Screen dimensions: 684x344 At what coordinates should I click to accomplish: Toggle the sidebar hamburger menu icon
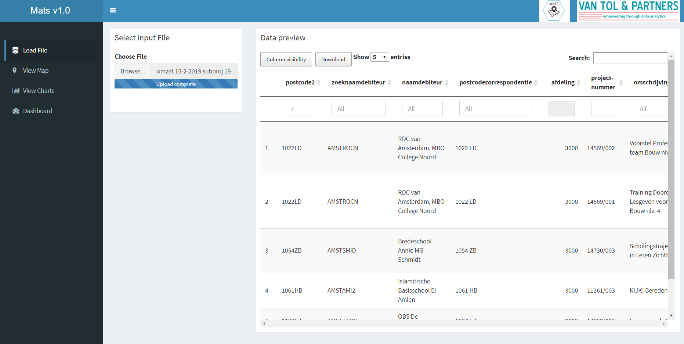pyautogui.click(x=113, y=10)
